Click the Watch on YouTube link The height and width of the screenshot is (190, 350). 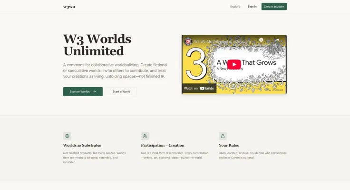click(x=199, y=88)
